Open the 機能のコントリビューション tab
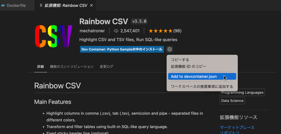This screenshot has height=134, width=281. [x=72, y=66]
